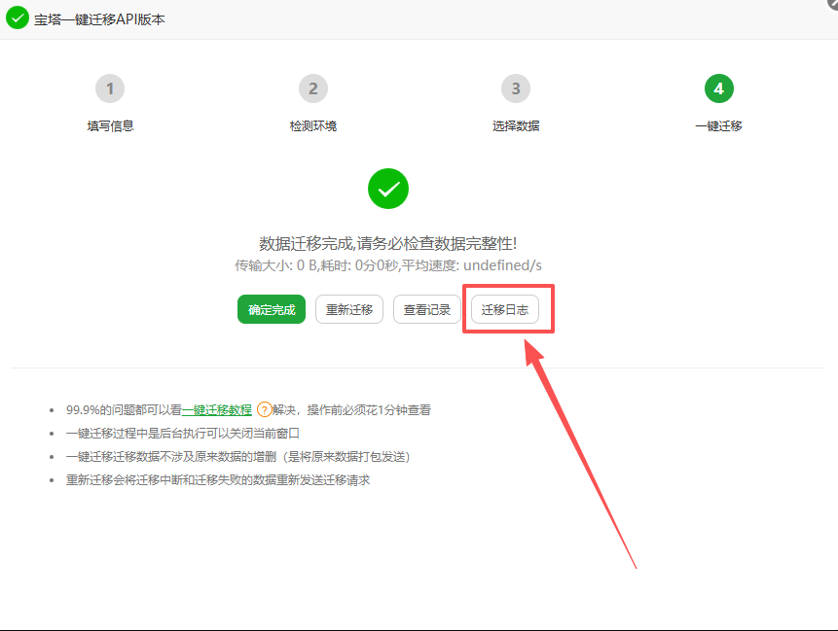The height and width of the screenshot is (631, 838).
Task: Select step 1 填写信息 circle
Action: [110, 88]
